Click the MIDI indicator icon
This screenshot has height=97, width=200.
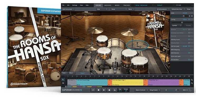(186, 90)
